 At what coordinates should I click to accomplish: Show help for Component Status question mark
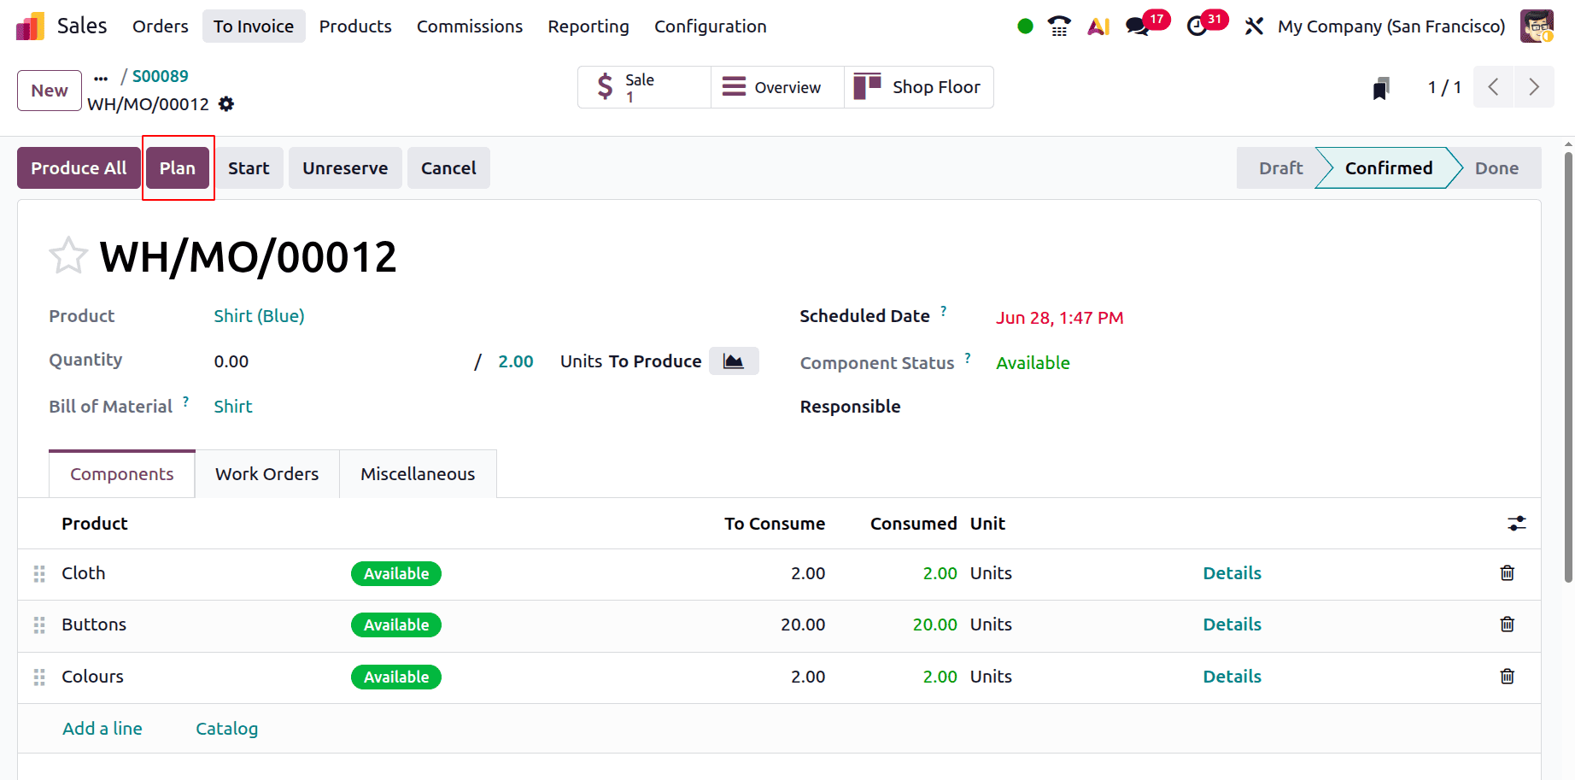968,357
